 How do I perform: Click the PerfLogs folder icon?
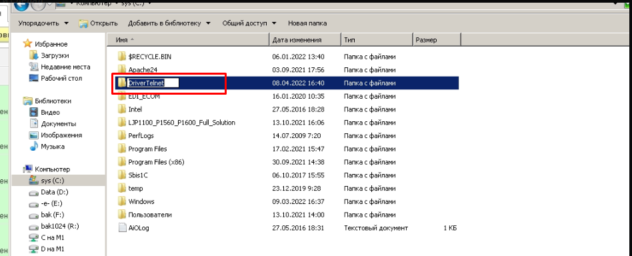click(122, 135)
